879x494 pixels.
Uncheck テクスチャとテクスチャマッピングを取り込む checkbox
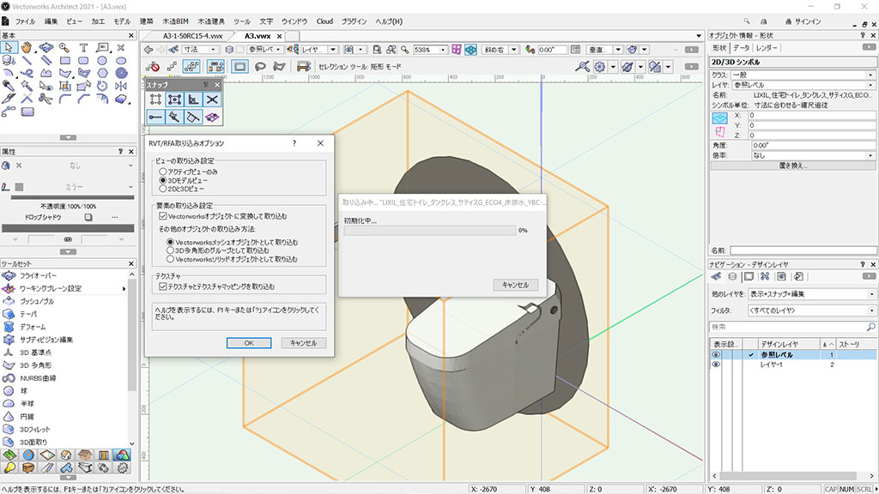coord(162,286)
